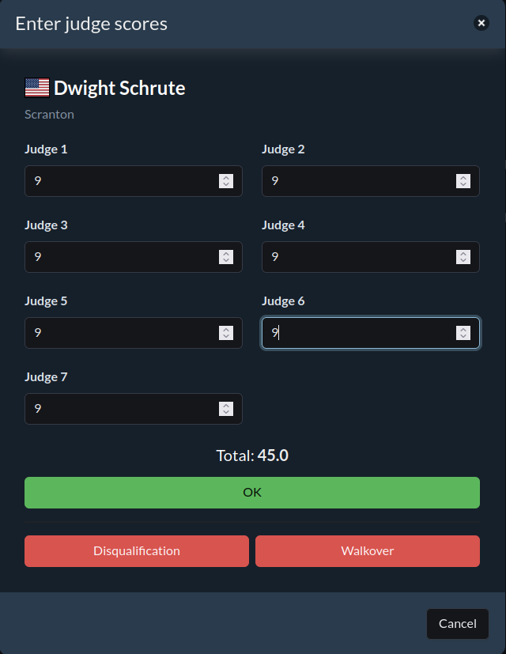Click the Judge 4 spinner arrows
The width and height of the screenshot is (506, 654).
(x=463, y=257)
